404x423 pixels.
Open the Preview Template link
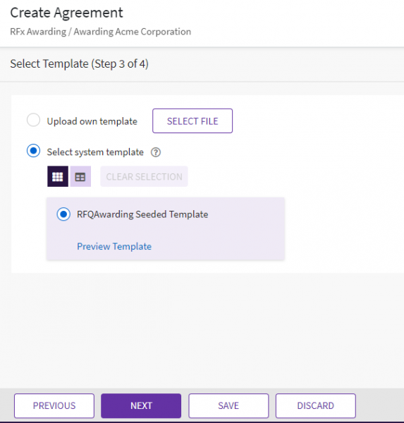(114, 246)
